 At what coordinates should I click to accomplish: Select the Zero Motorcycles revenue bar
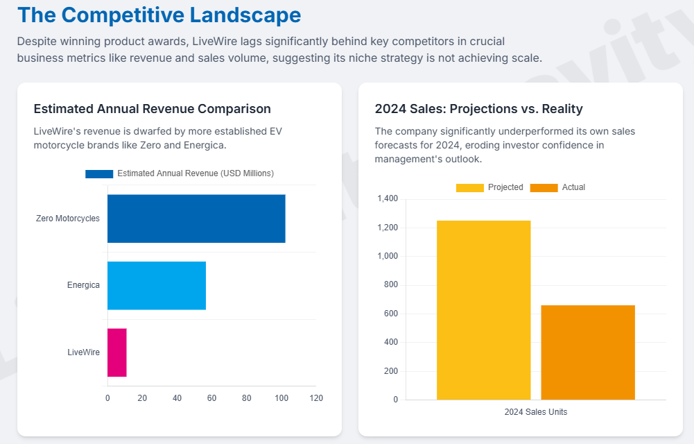[196, 219]
